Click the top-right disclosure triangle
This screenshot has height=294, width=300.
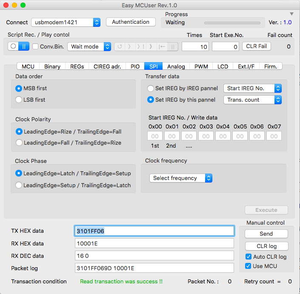(291, 14)
